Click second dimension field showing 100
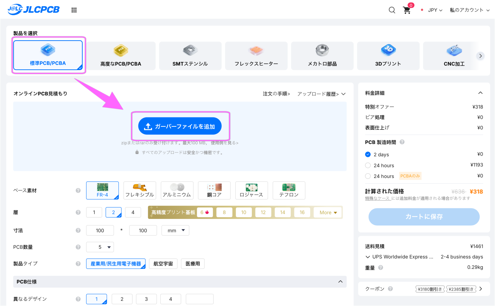Image resolution: width=495 pixels, height=306 pixels. 143,230
